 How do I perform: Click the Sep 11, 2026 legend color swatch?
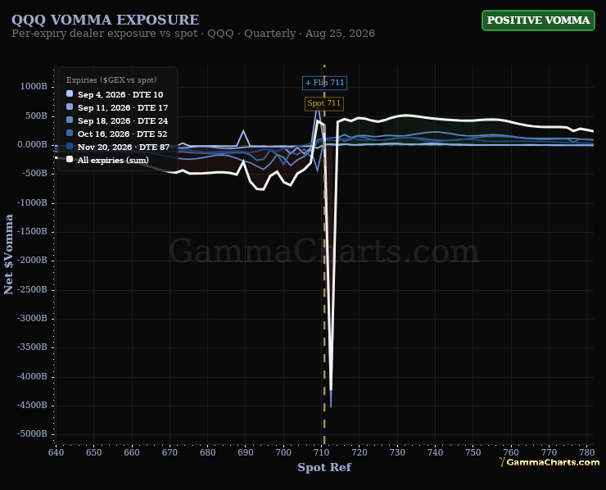click(70, 107)
